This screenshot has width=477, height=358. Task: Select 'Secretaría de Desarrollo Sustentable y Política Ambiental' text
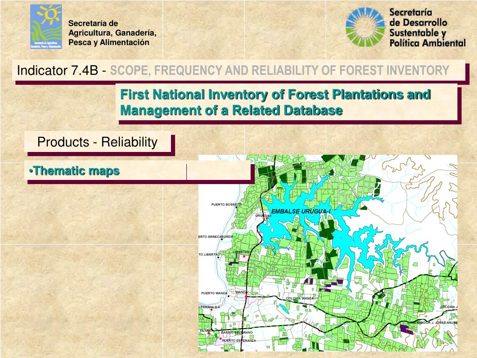tap(428, 28)
